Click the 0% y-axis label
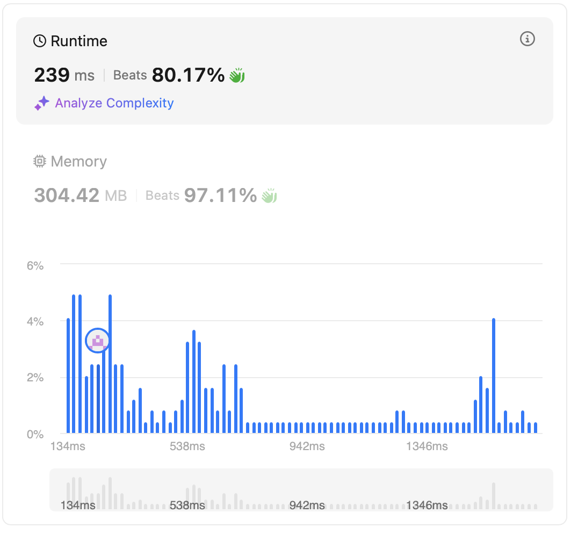Screen dimensions: 578x535 [35, 435]
